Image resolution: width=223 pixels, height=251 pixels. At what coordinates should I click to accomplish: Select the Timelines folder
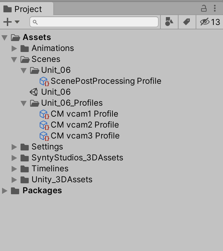coord(50,169)
